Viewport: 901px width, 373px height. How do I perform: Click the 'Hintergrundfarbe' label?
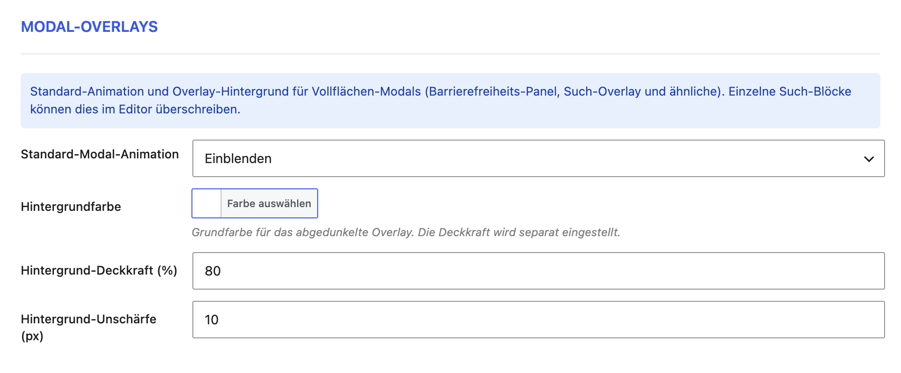coord(71,207)
